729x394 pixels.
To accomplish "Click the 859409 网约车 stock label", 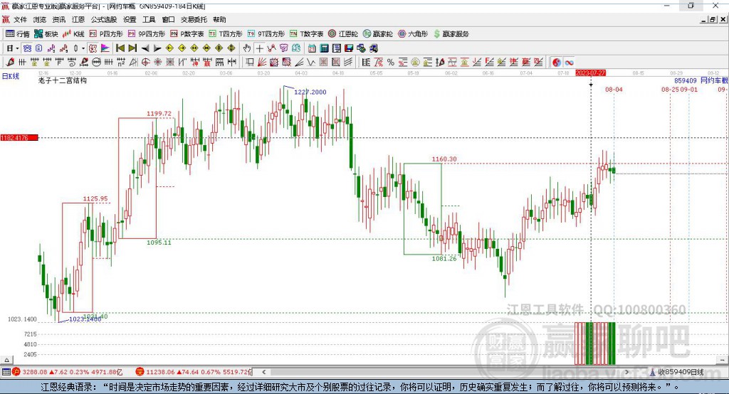I will point(701,80).
